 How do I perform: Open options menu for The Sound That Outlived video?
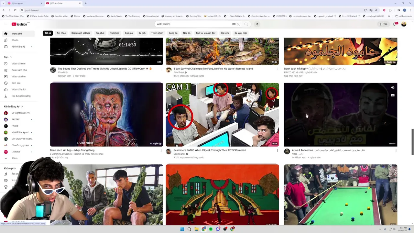(x=162, y=69)
